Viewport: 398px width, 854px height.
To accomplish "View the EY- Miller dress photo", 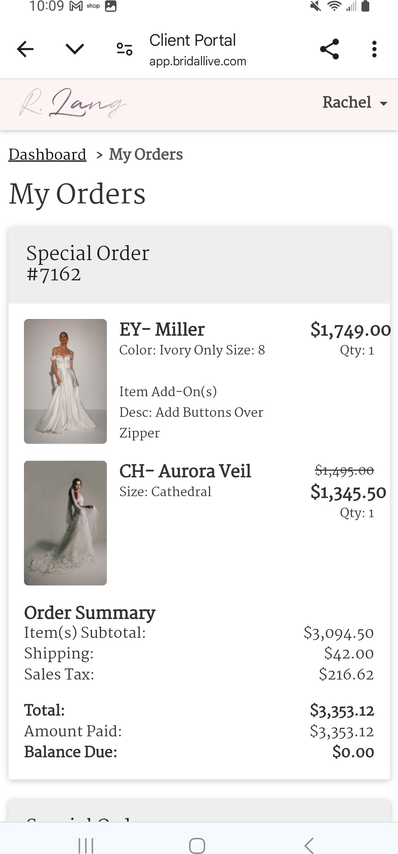I will point(65,381).
